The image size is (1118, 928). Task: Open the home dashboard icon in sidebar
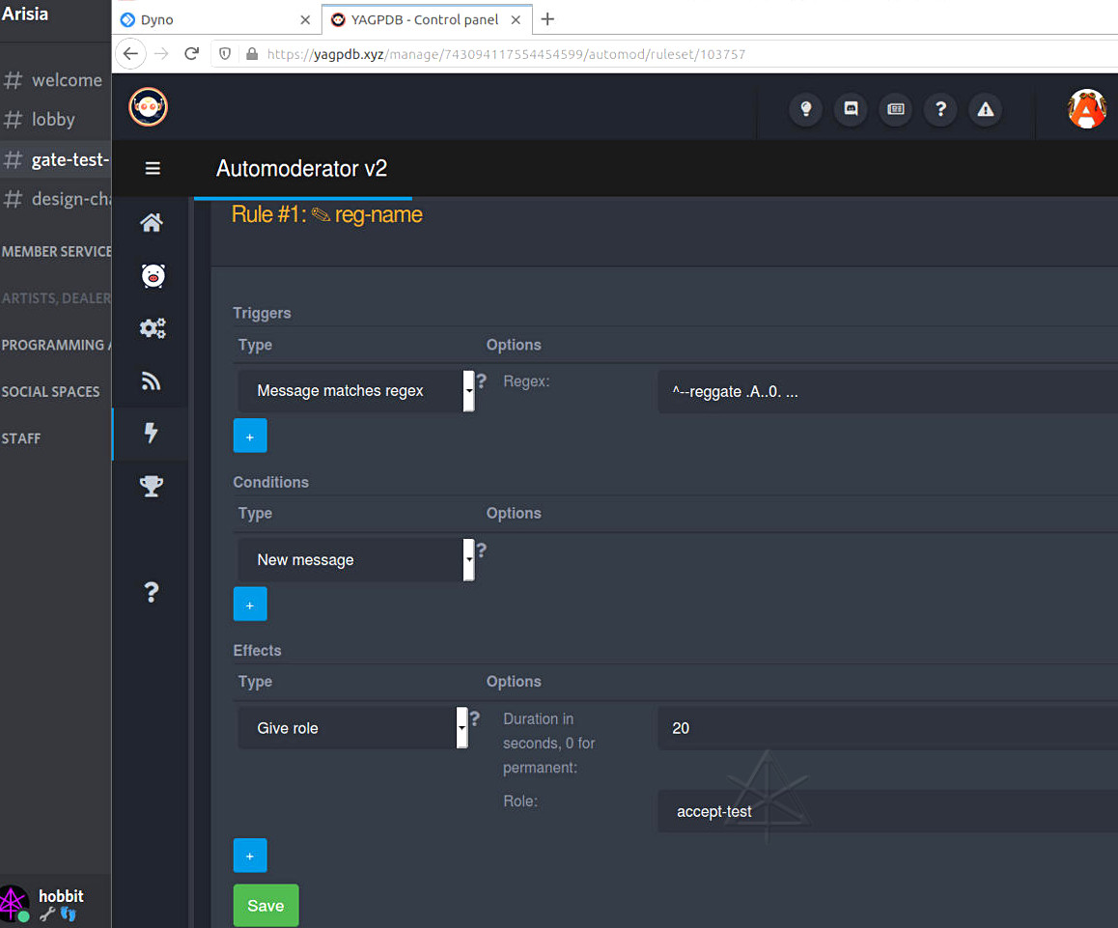(152, 223)
